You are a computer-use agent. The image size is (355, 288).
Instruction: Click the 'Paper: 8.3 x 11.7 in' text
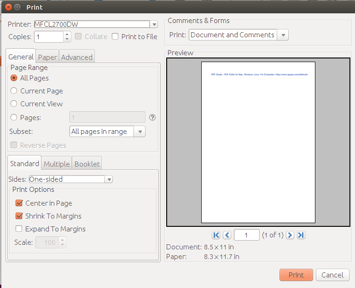[x=203, y=257]
